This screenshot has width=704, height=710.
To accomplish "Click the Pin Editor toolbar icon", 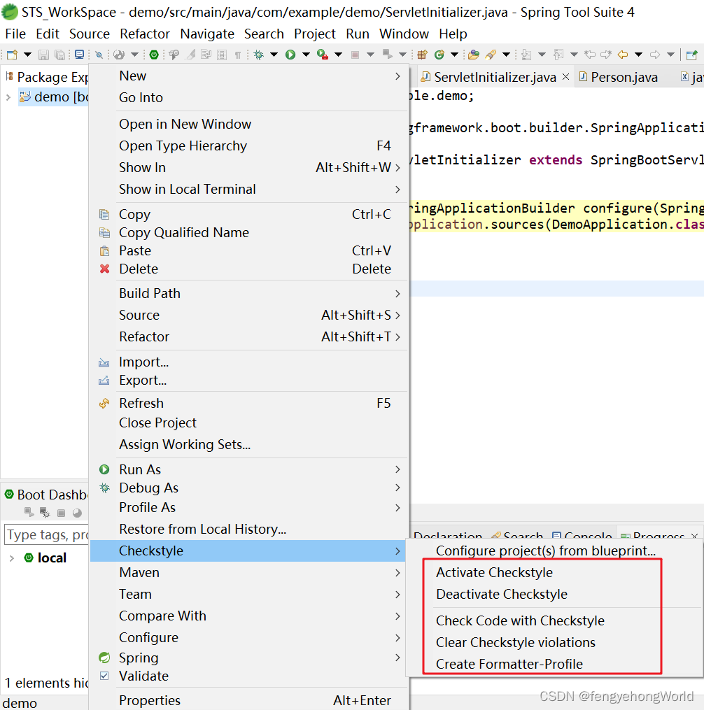I will point(692,55).
